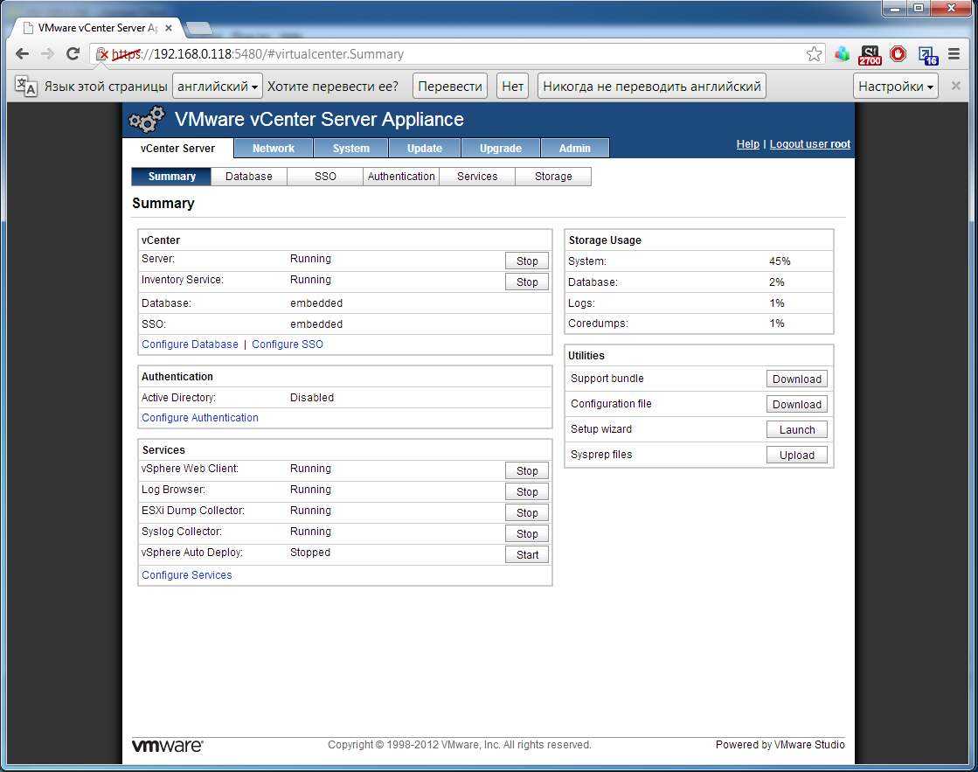Click the Configure Services link

click(x=187, y=575)
